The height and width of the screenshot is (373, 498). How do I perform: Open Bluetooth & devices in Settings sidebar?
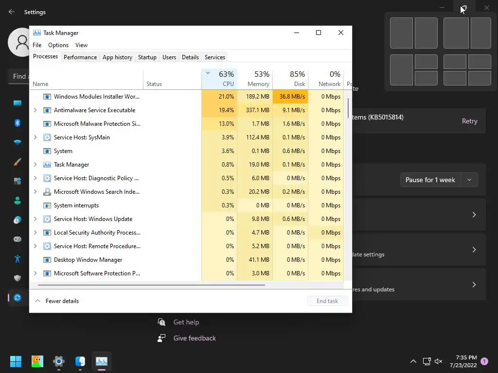18,123
